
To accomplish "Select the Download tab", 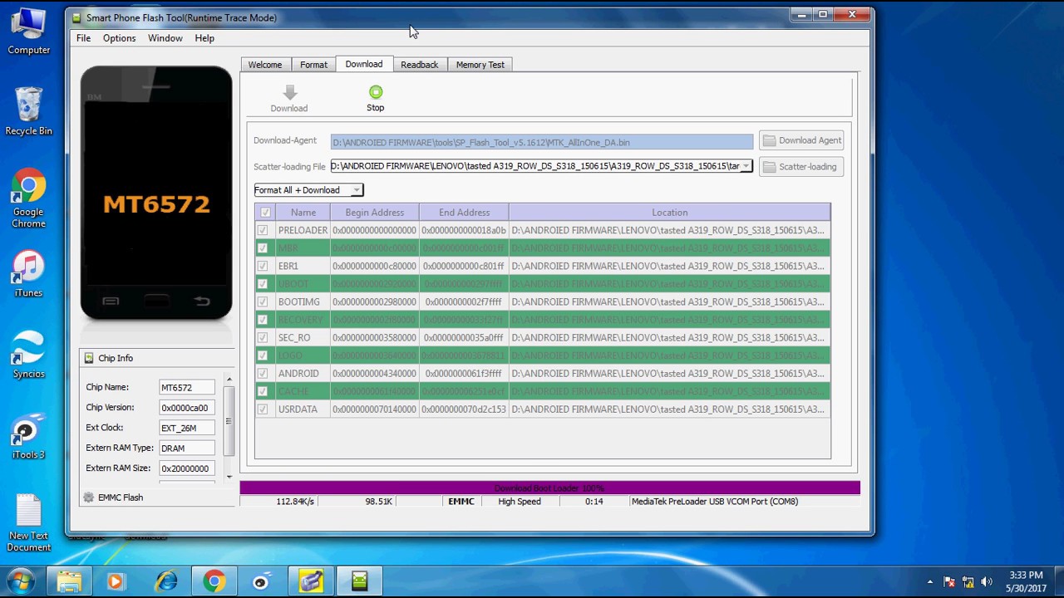I will pos(364,64).
